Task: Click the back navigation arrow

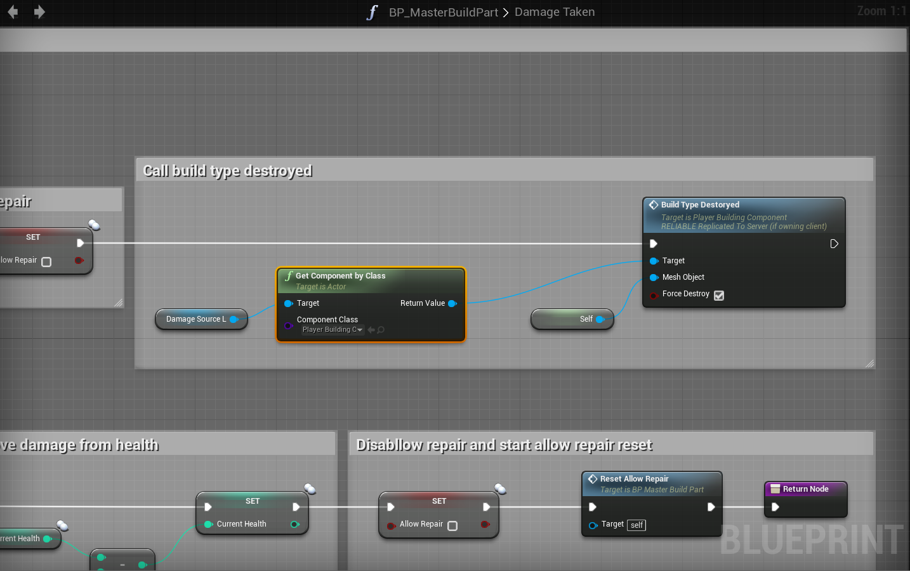Action: [13, 12]
